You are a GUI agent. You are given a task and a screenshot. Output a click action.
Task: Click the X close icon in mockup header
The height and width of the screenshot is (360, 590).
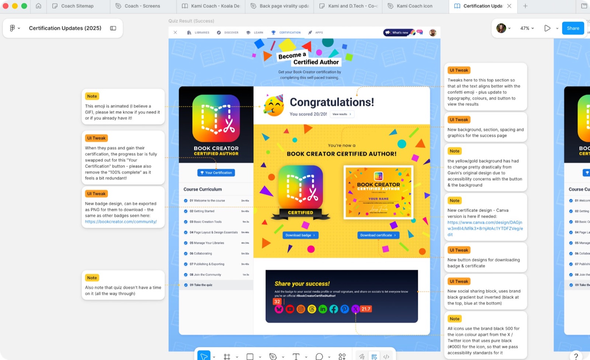point(175,32)
